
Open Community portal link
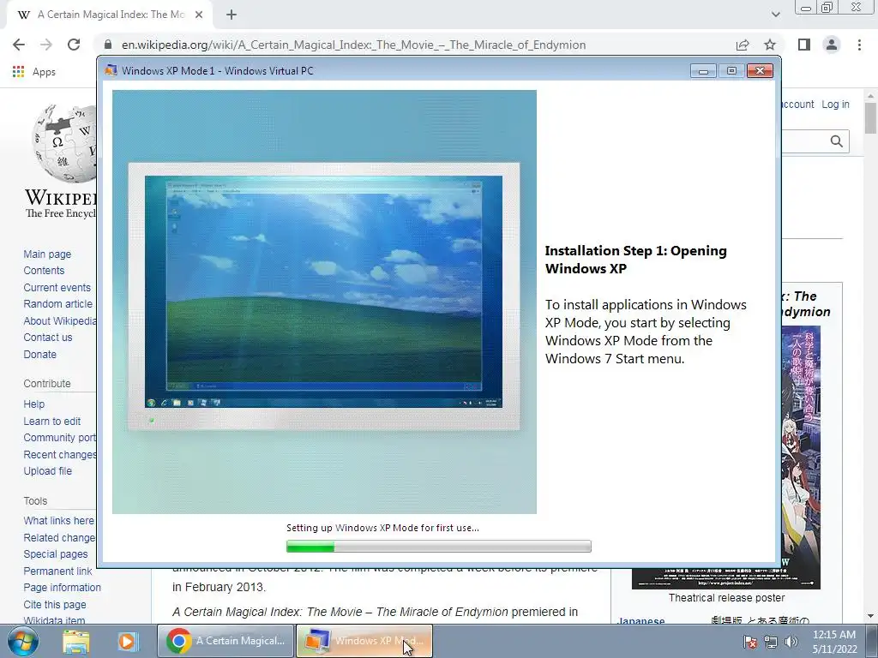pyautogui.click(x=60, y=438)
